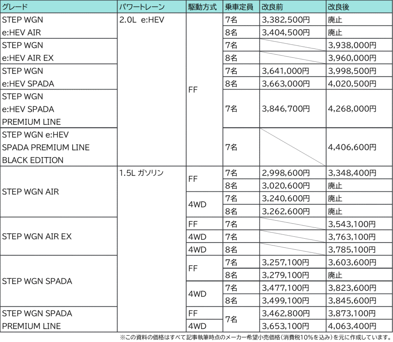Click the 3,873,100円 price

click(x=352, y=314)
